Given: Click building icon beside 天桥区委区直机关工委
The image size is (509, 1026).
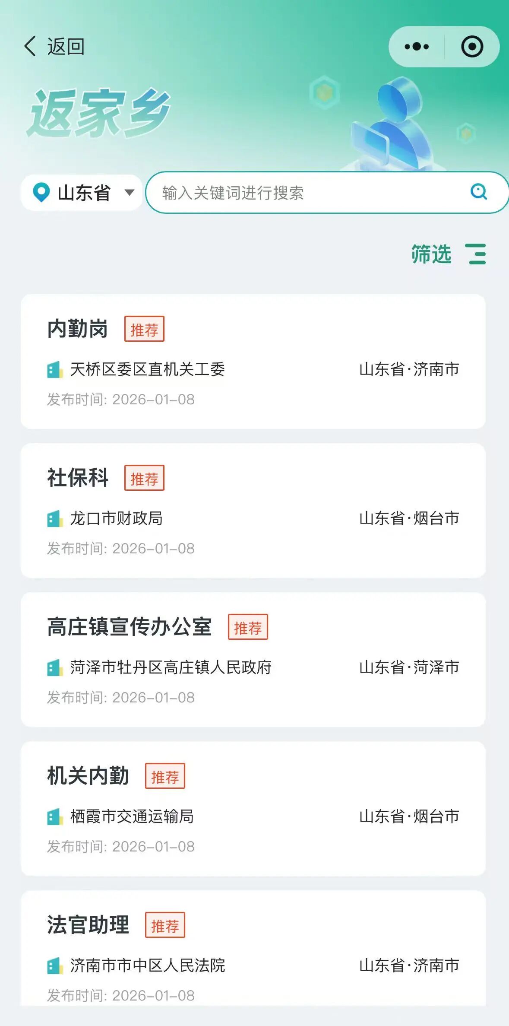Looking at the screenshot, I should 55,370.
